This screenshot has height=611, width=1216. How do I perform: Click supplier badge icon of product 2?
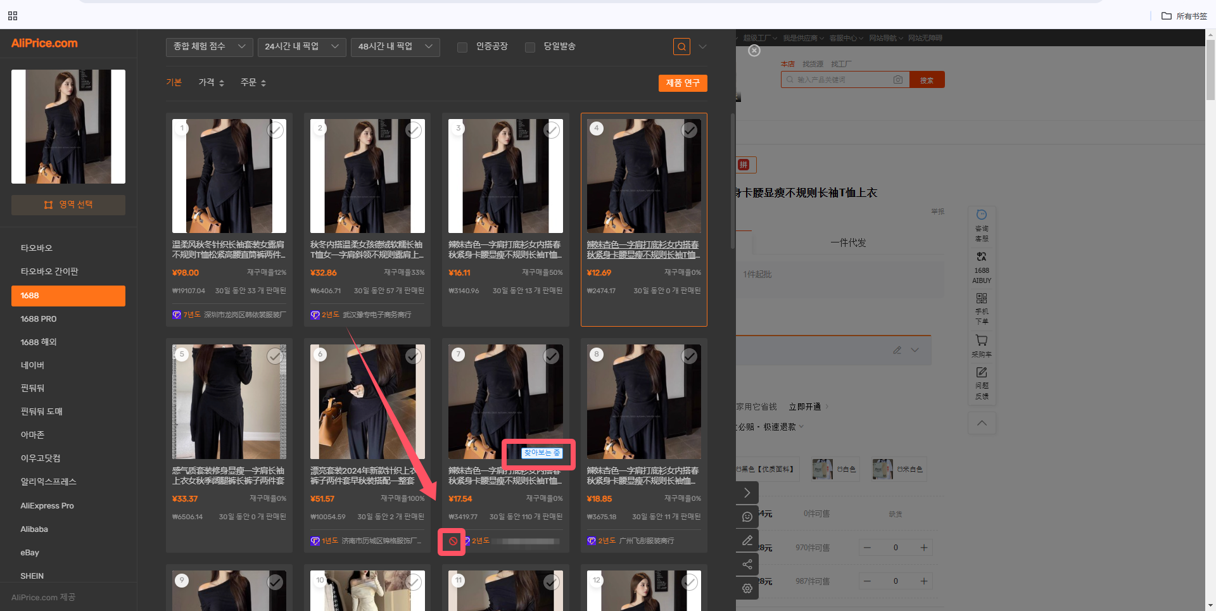(315, 315)
